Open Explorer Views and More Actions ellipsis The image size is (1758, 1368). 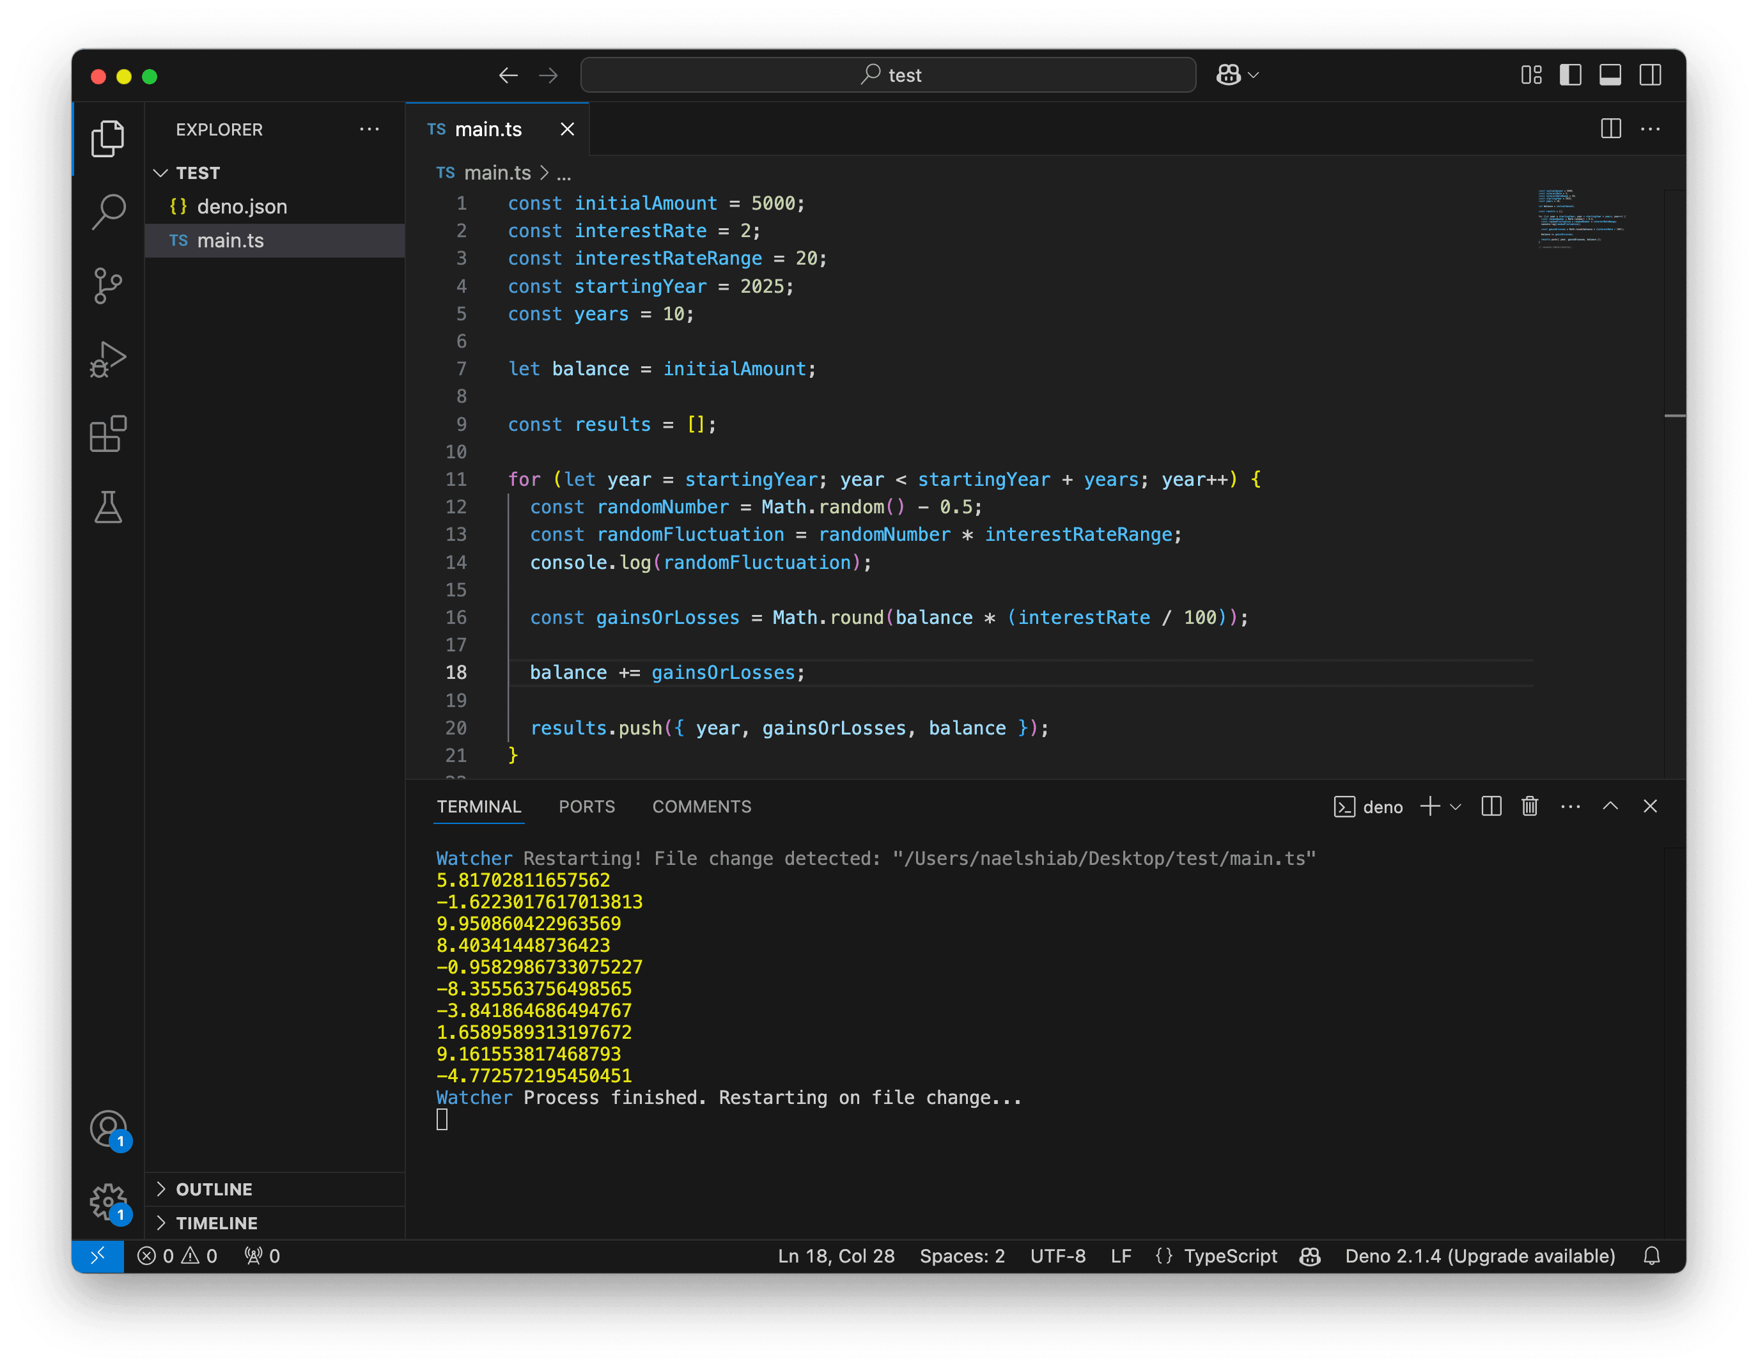(x=369, y=128)
